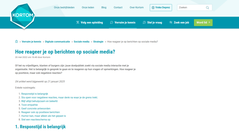Screen dimensions: 239x133
Task: Open Onze leden menu item
Action: pos(88,7)
